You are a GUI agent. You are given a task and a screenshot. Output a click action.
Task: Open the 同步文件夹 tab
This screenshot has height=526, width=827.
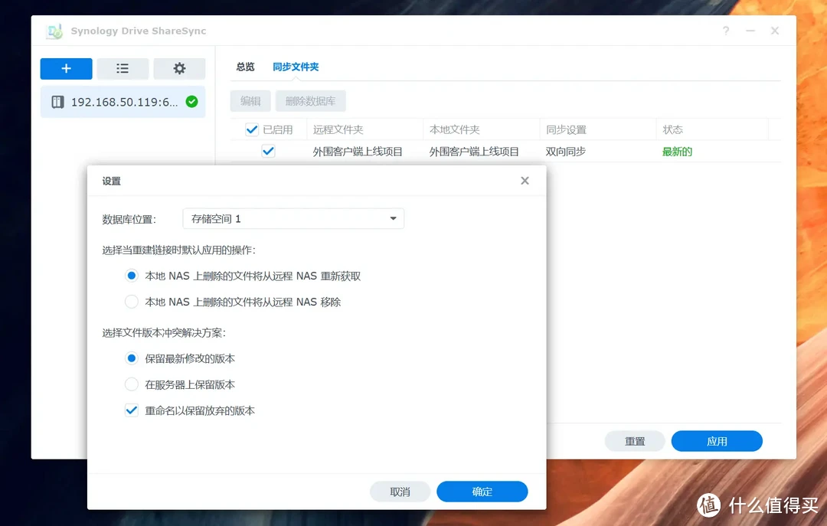click(x=296, y=67)
